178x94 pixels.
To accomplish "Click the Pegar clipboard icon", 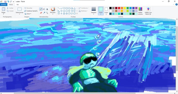I will click(3, 9).
